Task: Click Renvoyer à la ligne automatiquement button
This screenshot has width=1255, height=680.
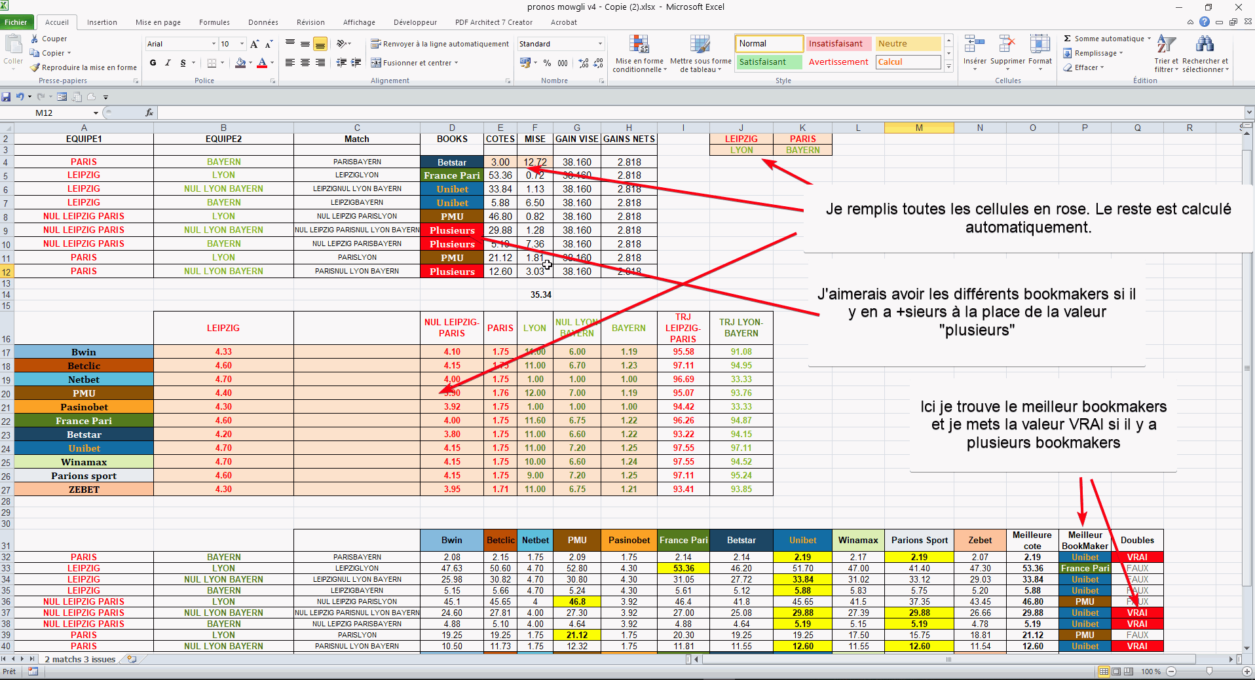Action: (440, 44)
